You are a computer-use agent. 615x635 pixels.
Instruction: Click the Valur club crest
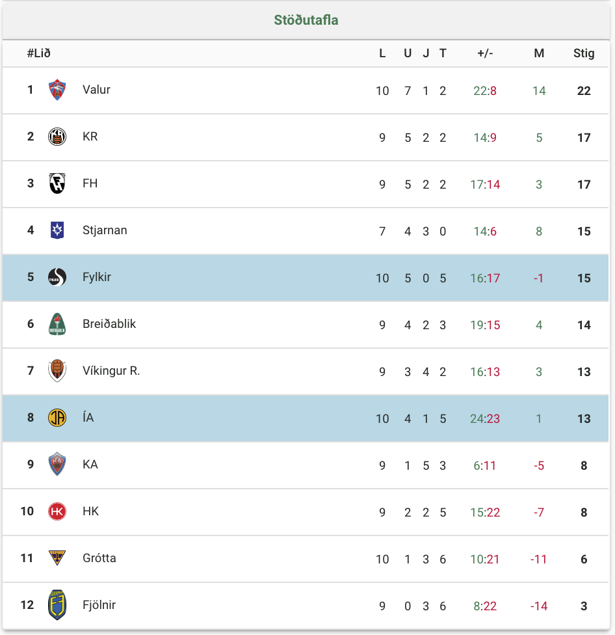pyautogui.click(x=57, y=90)
